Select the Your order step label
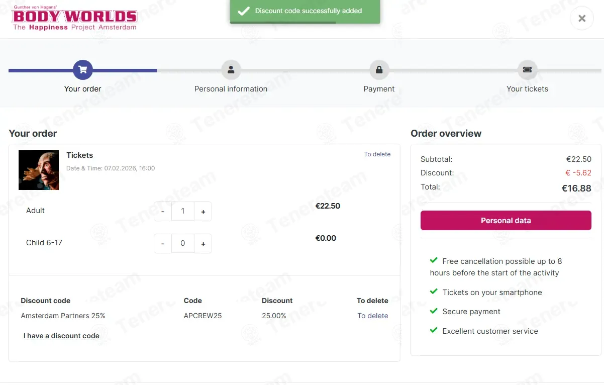Viewport: 604px width, 385px height. tap(83, 89)
